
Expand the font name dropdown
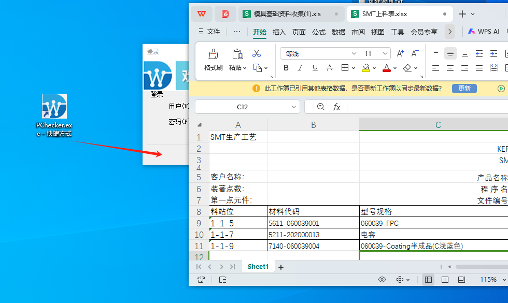[354, 53]
